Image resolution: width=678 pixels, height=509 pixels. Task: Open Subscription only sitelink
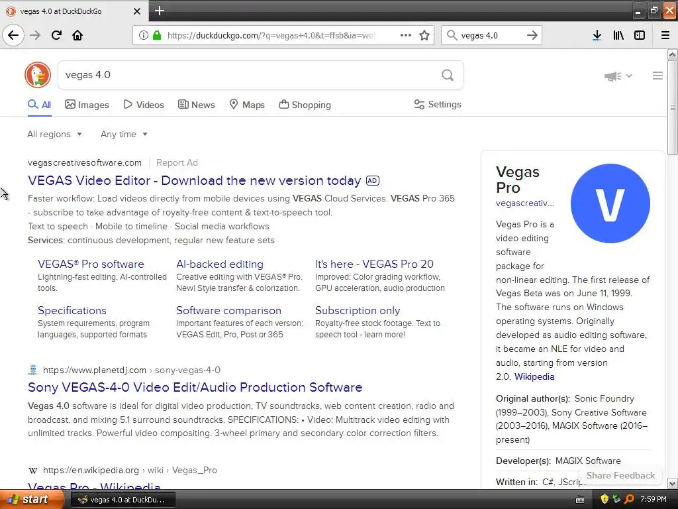tap(358, 310)
